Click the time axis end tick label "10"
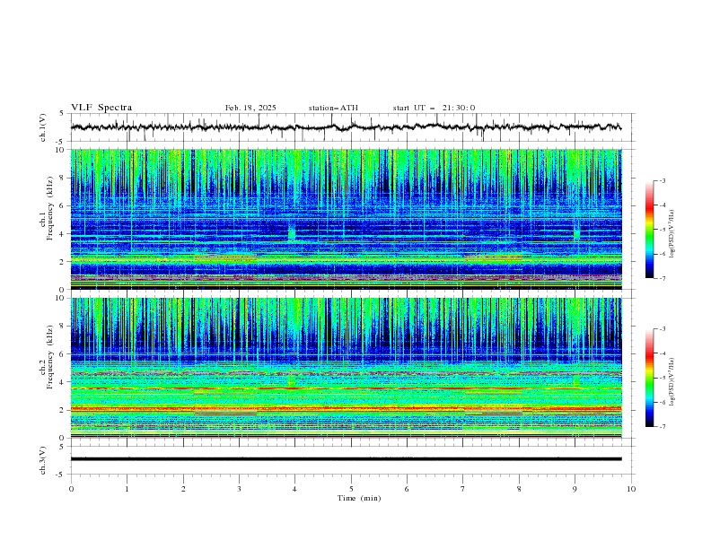This screenshot has width=711, height=549. pyautogui.click(x=631, y=489)
